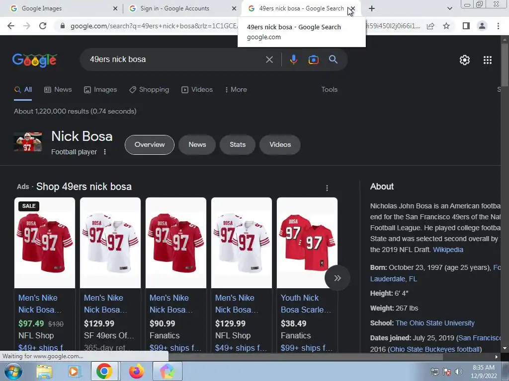Advance shopping carousel with double-arrow button

[338, 278]
